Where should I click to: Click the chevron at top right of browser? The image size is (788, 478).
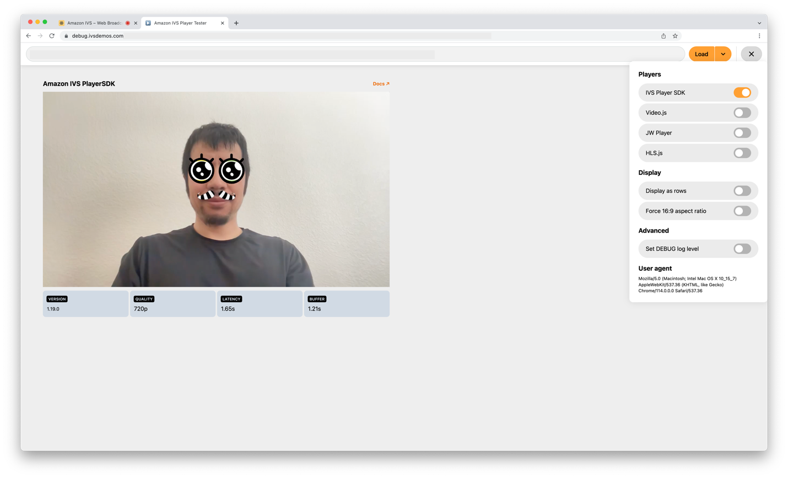coord(759,23)
